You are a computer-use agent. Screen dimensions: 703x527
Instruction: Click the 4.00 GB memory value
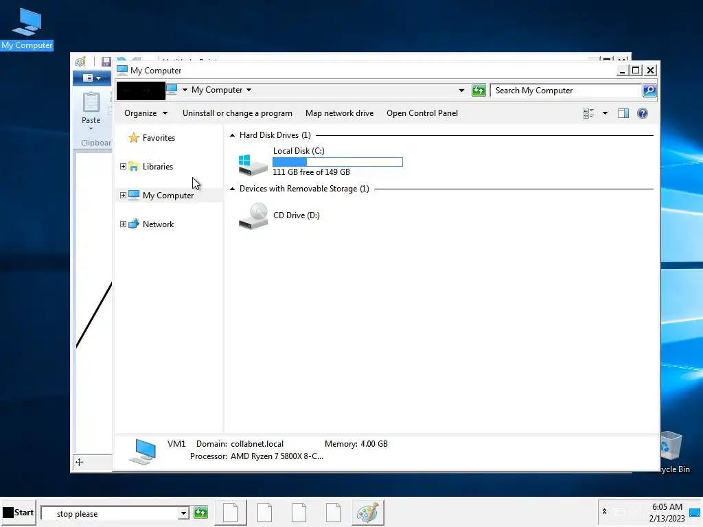[x=374, y=444]
